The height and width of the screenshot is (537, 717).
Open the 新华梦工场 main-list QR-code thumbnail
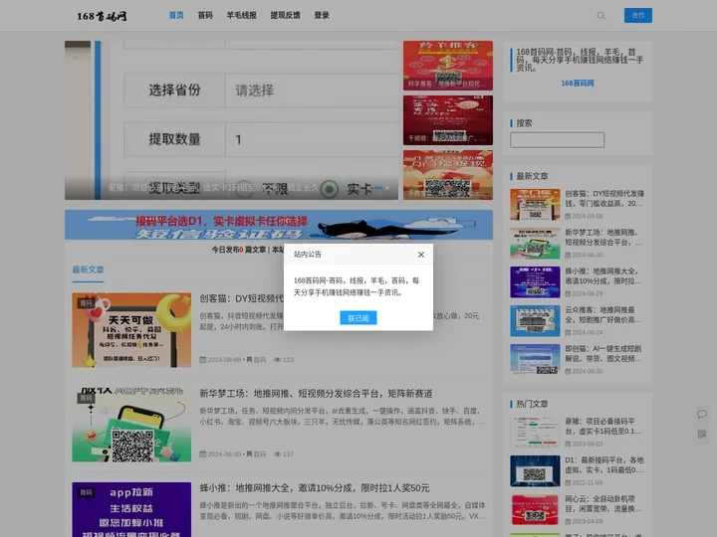[x=131, y=425]
